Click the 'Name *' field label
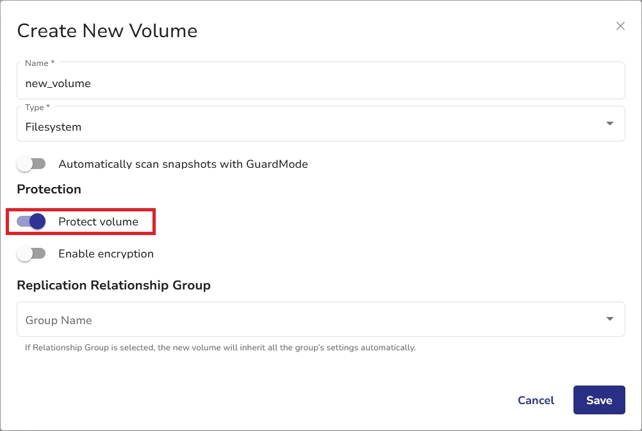The width and height of the screenshot is (642, 431). [x=39, y=63]
